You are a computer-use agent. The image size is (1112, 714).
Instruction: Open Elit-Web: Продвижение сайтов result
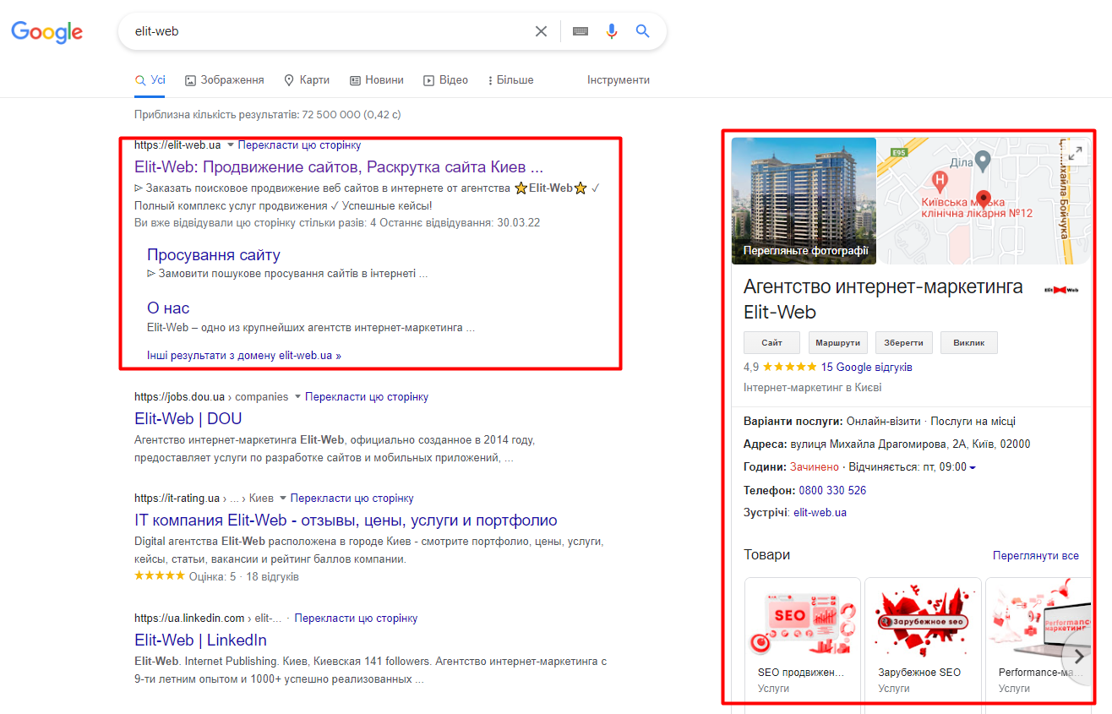339,166
